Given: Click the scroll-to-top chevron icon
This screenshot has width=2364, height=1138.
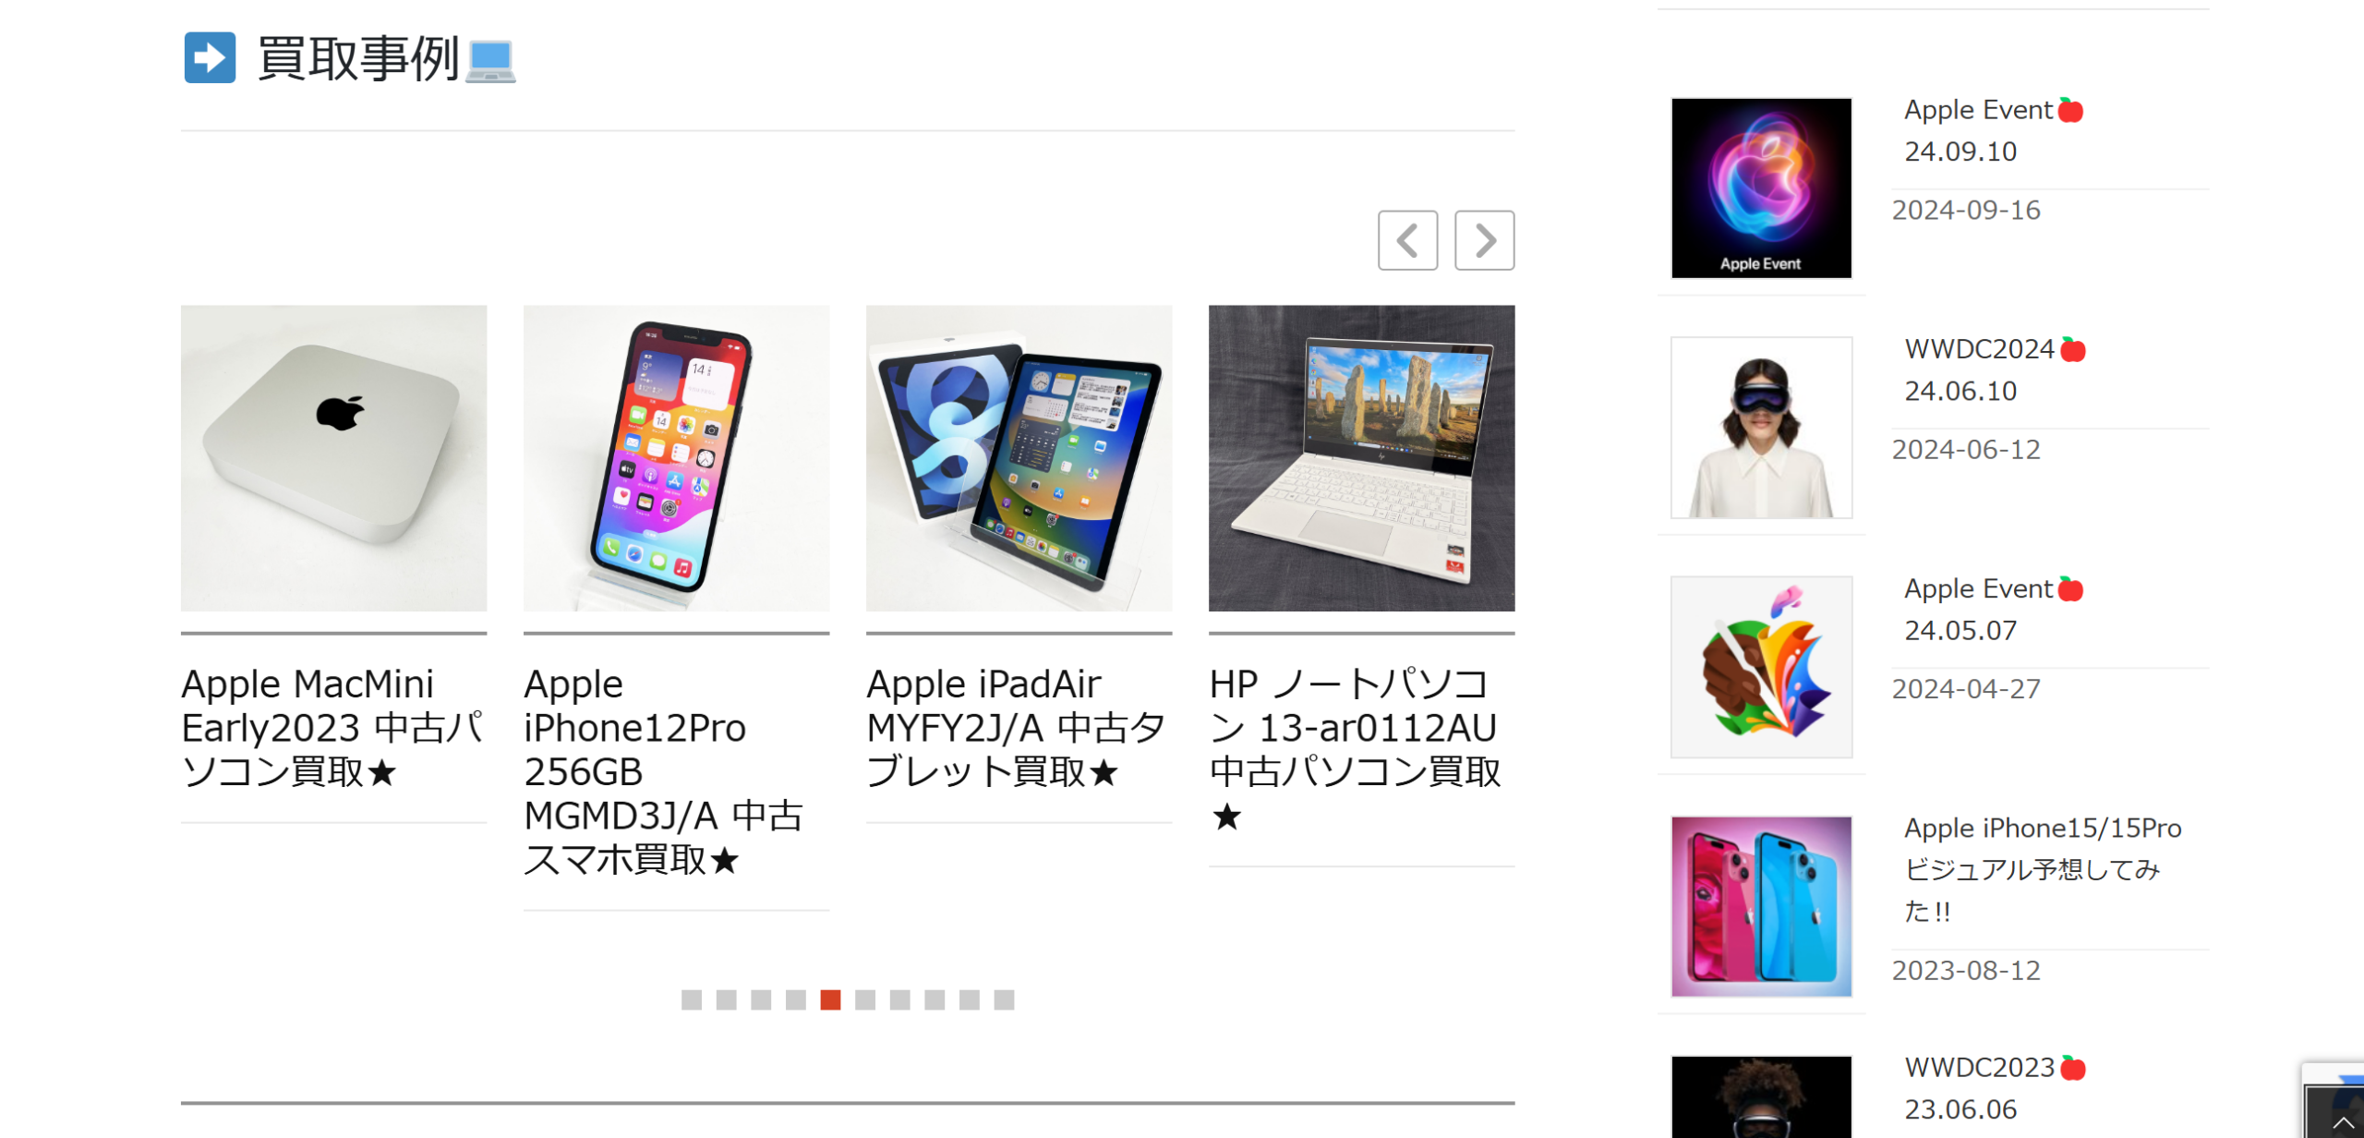Looking at the screenshot, I should (2343, 1122).
